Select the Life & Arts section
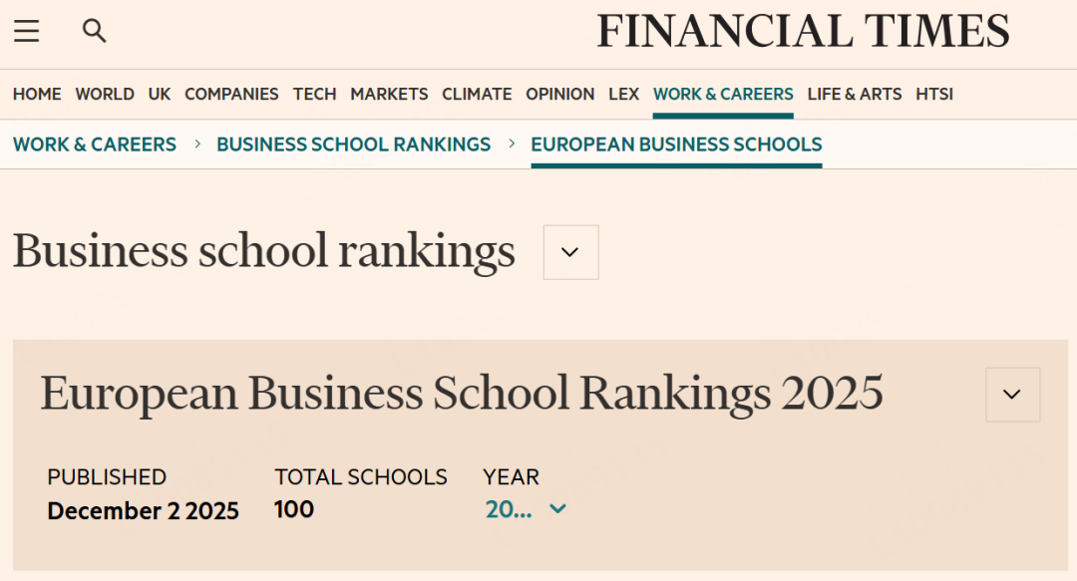Screen dimensions: 1077x581 855,94
